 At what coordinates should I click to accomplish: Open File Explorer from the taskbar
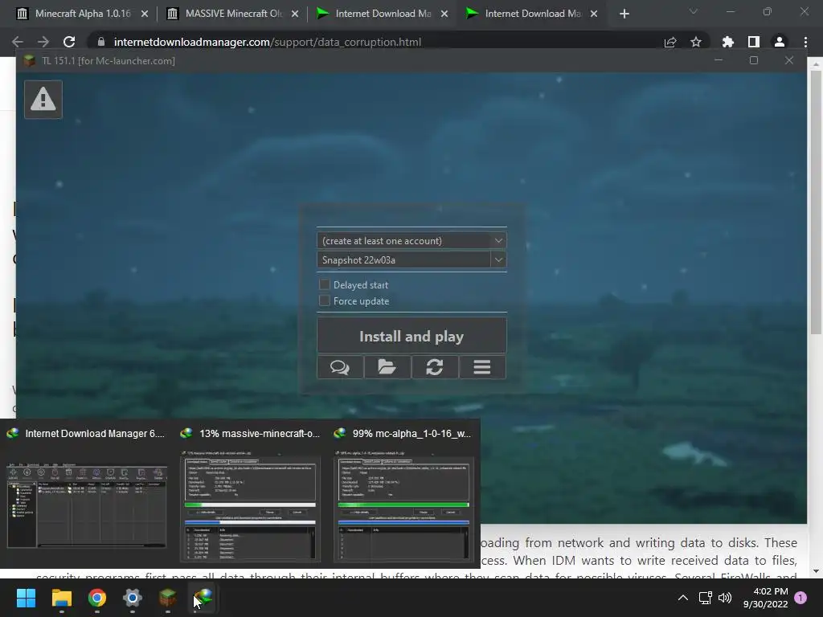pos(61,598)
